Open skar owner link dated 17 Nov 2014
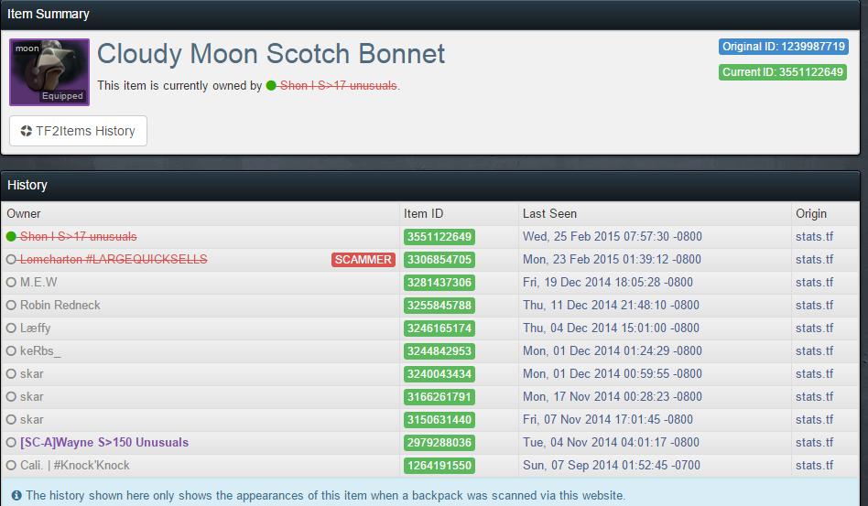The image size is (868, 506). pos(31,396)
